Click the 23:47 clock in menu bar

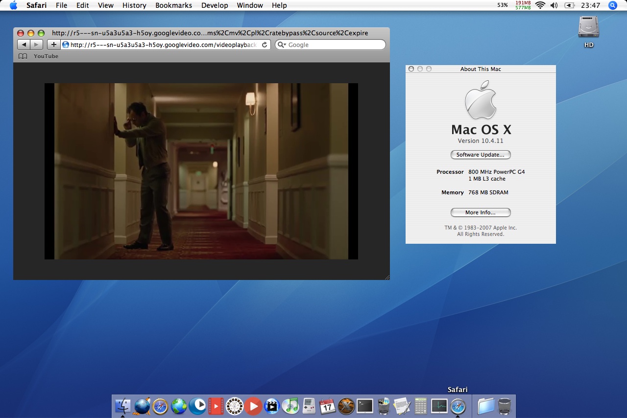[591, 5]
